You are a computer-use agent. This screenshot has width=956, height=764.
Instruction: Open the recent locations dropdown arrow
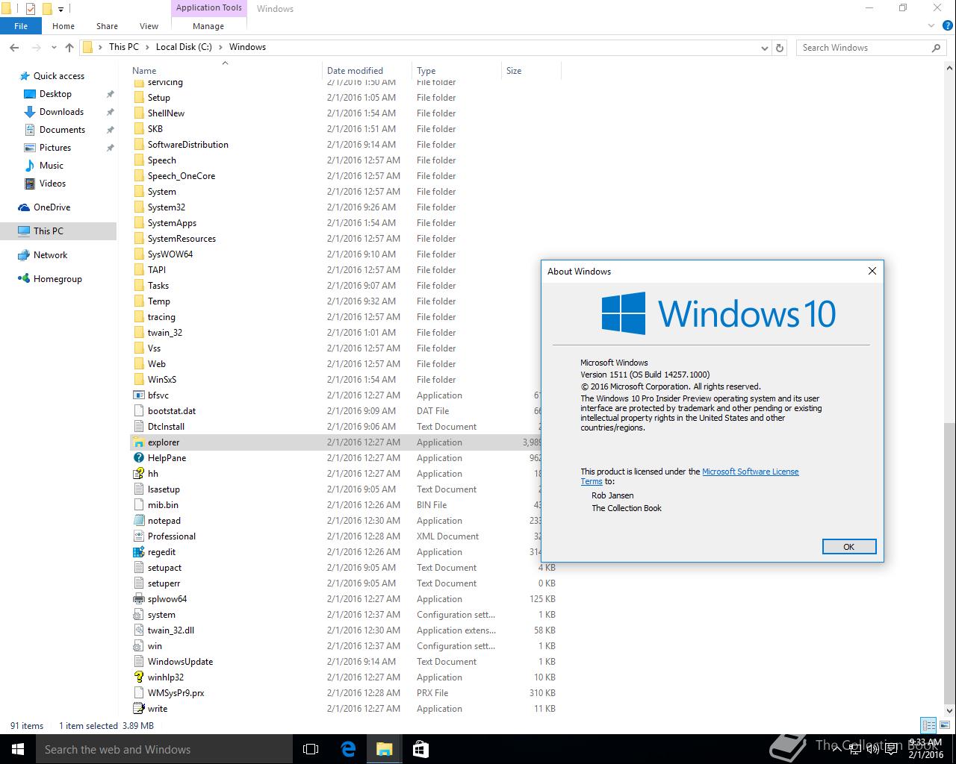[54, 47]
